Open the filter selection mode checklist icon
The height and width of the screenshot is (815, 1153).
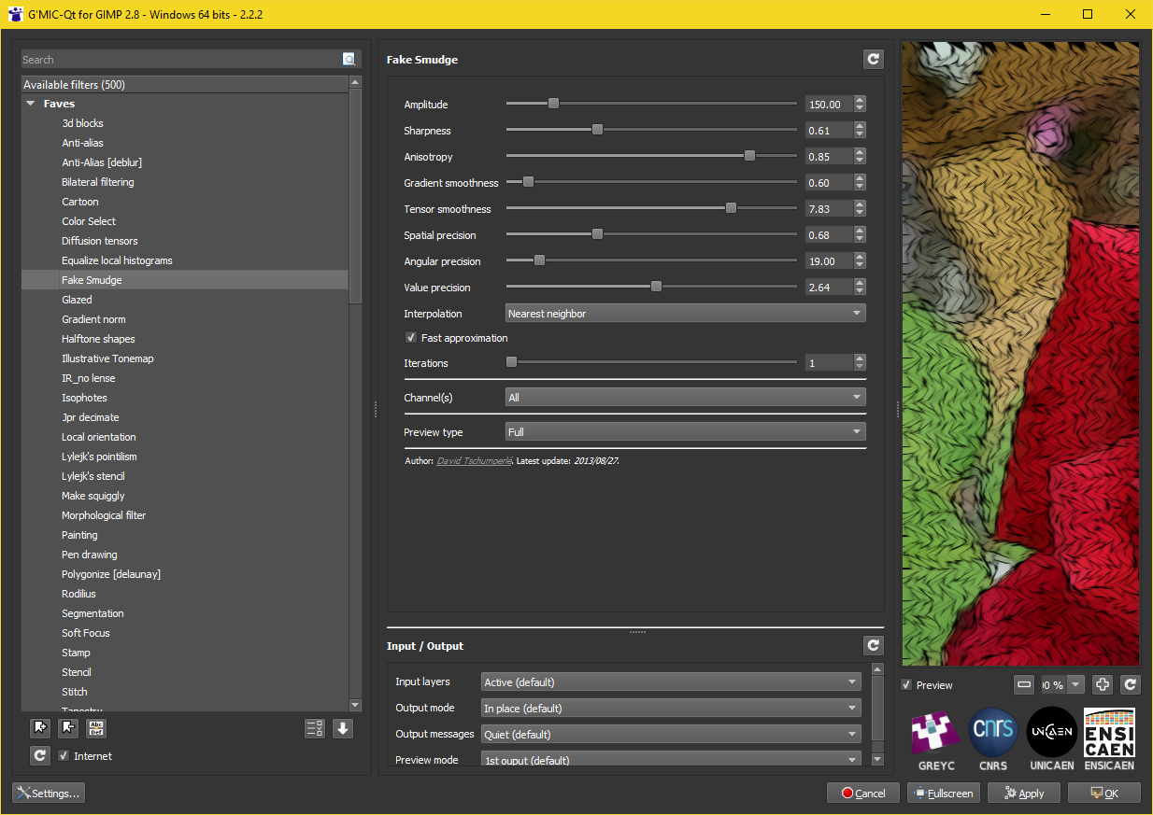[315, 728]
